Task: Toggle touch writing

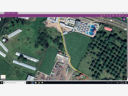Action: click(x=117, y=16)
